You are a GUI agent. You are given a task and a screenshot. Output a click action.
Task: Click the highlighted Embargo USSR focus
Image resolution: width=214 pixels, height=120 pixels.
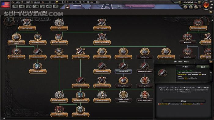[124, 71]
